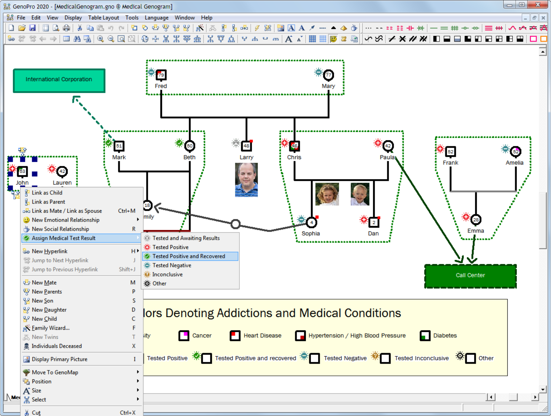
Task: Click the Call Center label box
Action: tap(470, 276)
